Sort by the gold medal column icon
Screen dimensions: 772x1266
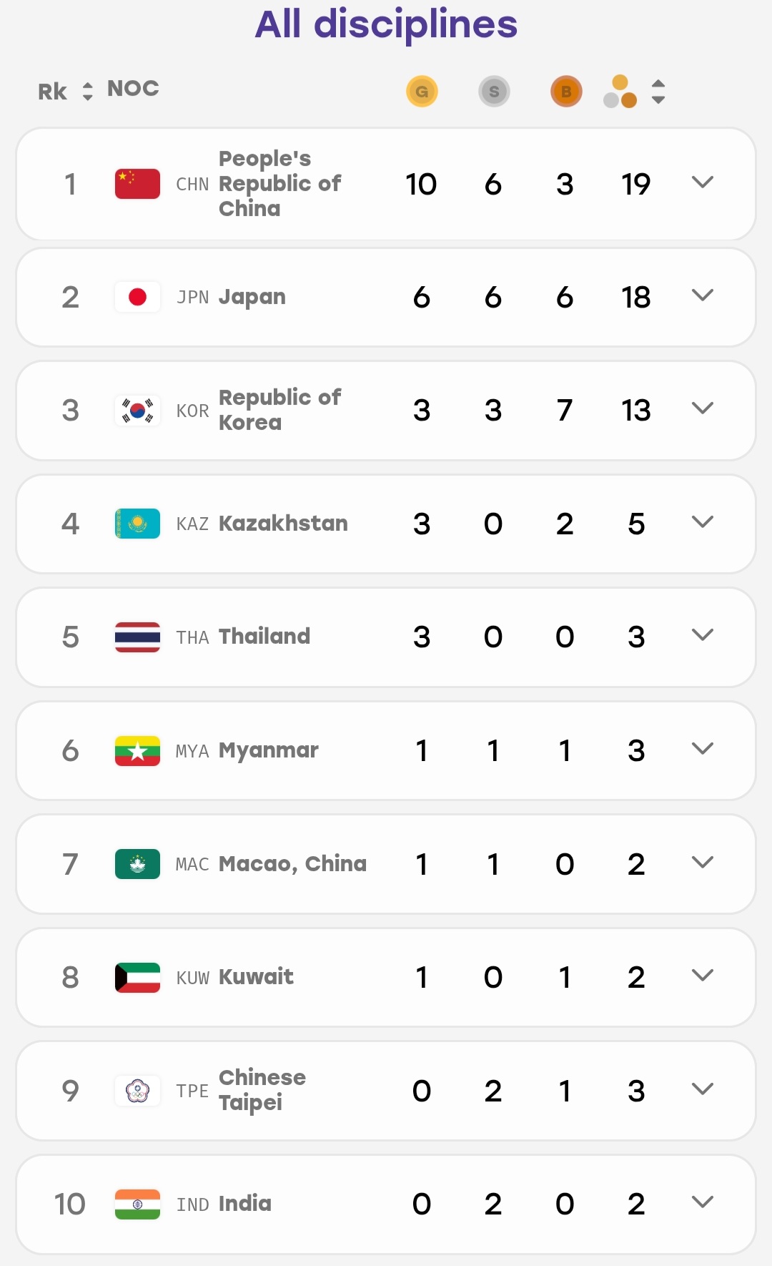tap(422, 92)
